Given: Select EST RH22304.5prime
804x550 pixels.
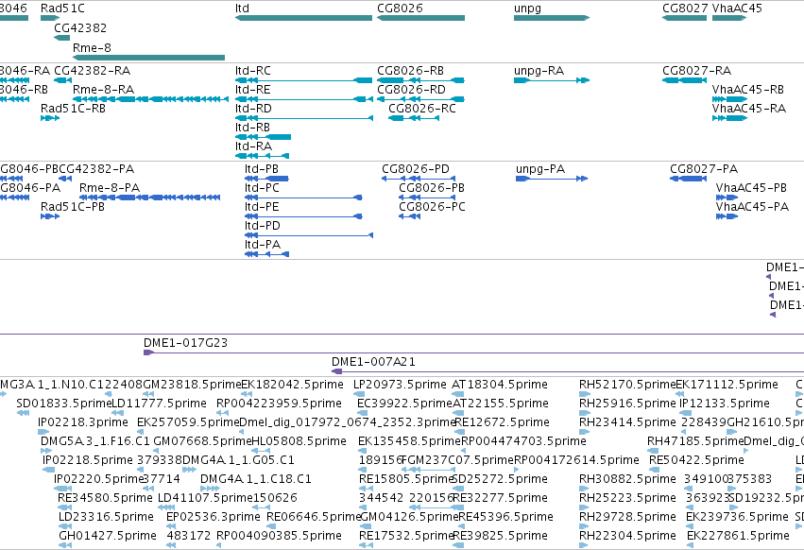Looking at the screenshot, I should click(x=585, y=546).
